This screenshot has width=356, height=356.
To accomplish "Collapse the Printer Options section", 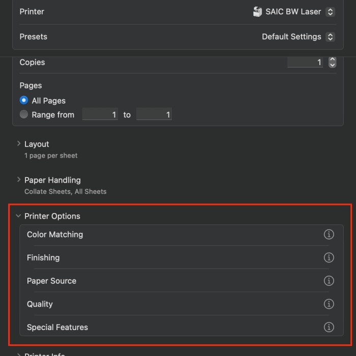I will (18, 216).
